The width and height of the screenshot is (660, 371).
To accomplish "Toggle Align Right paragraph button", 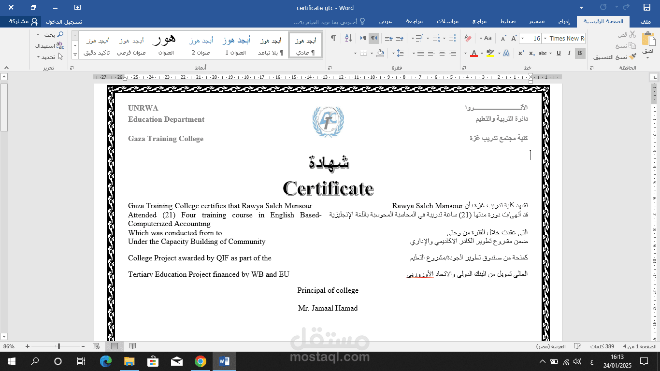I will point(453,53).
